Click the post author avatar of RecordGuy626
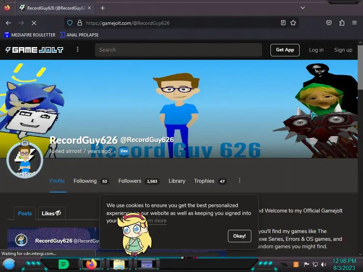This screenshot has height=272, width=363. point(21,240)
